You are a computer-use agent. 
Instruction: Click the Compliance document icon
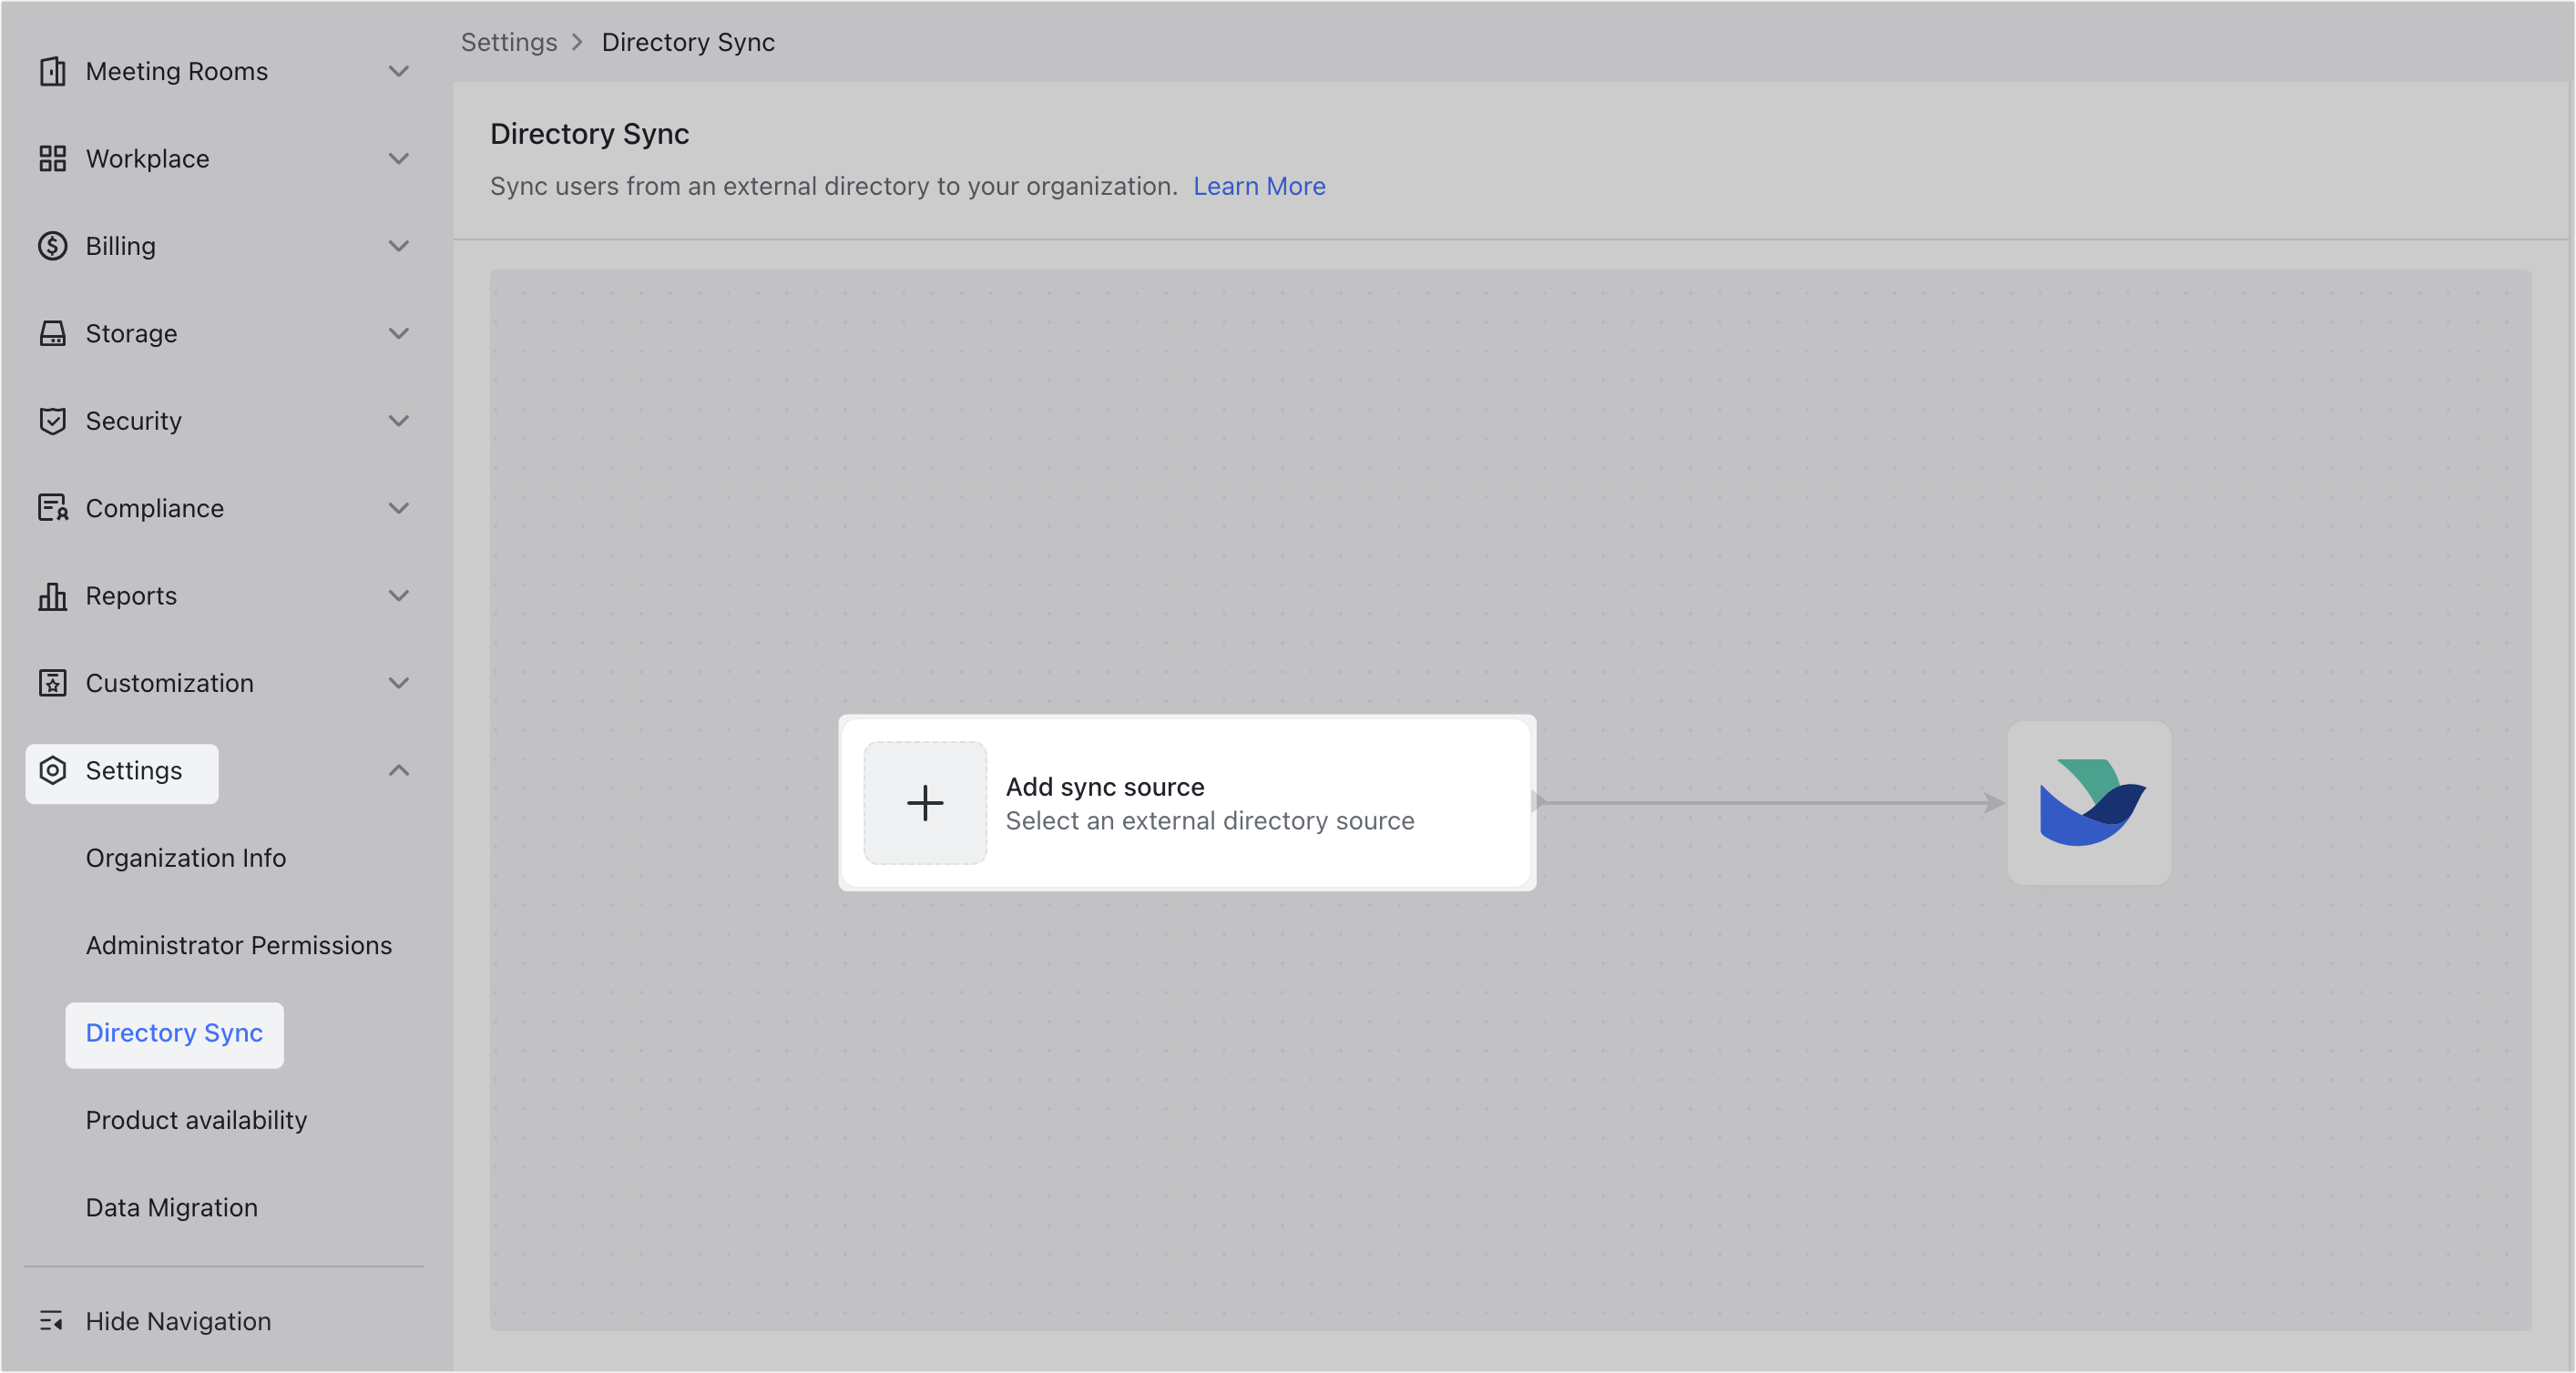pyautogui.click(x=53, y=508)
